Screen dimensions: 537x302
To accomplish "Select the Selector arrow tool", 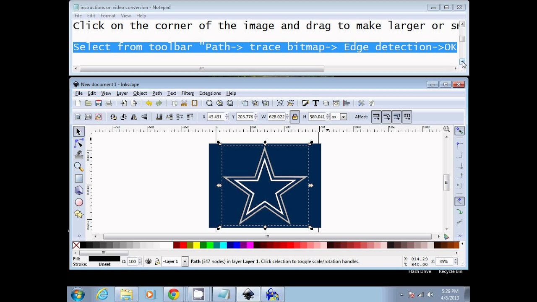I will pos(78,131).
